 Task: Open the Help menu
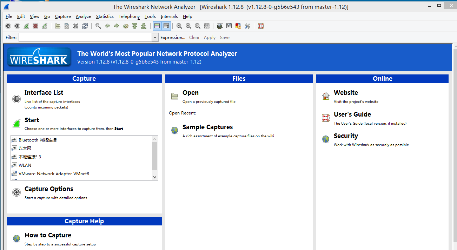(x=187, y=17)
